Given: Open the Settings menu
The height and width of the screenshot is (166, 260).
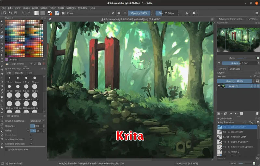Looking at the screenshot, I should (71, 8).
